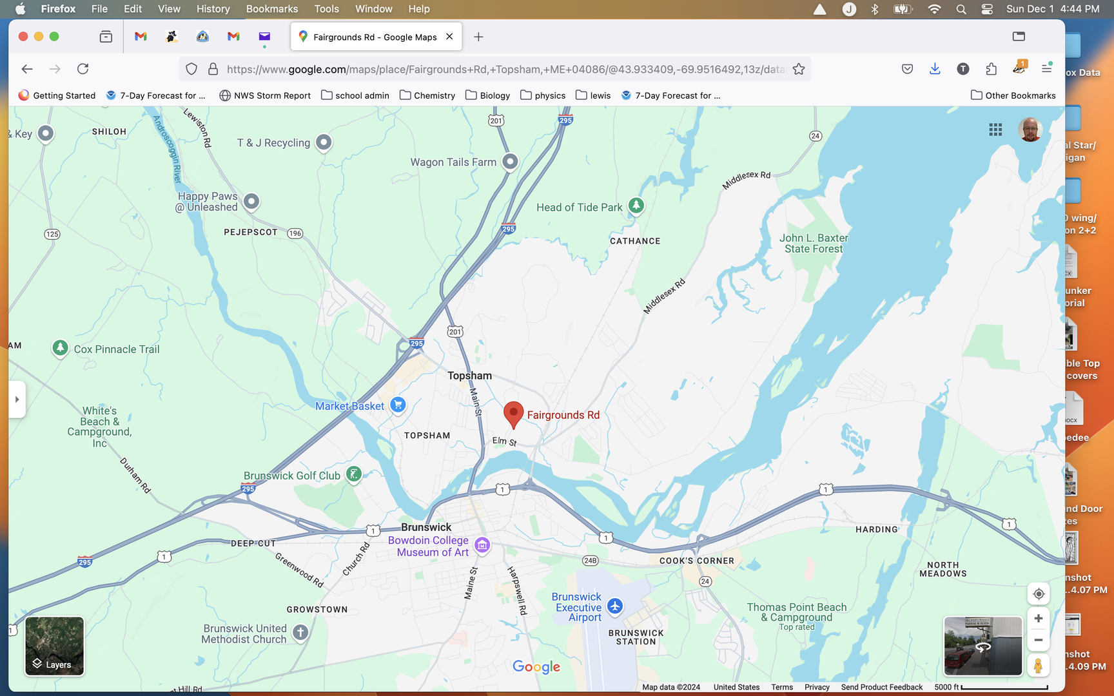Image resolution: width=1114 pixels, height=696 pixels.
Task: Open the school admin bookmarks folder
Action: point(355,95)
